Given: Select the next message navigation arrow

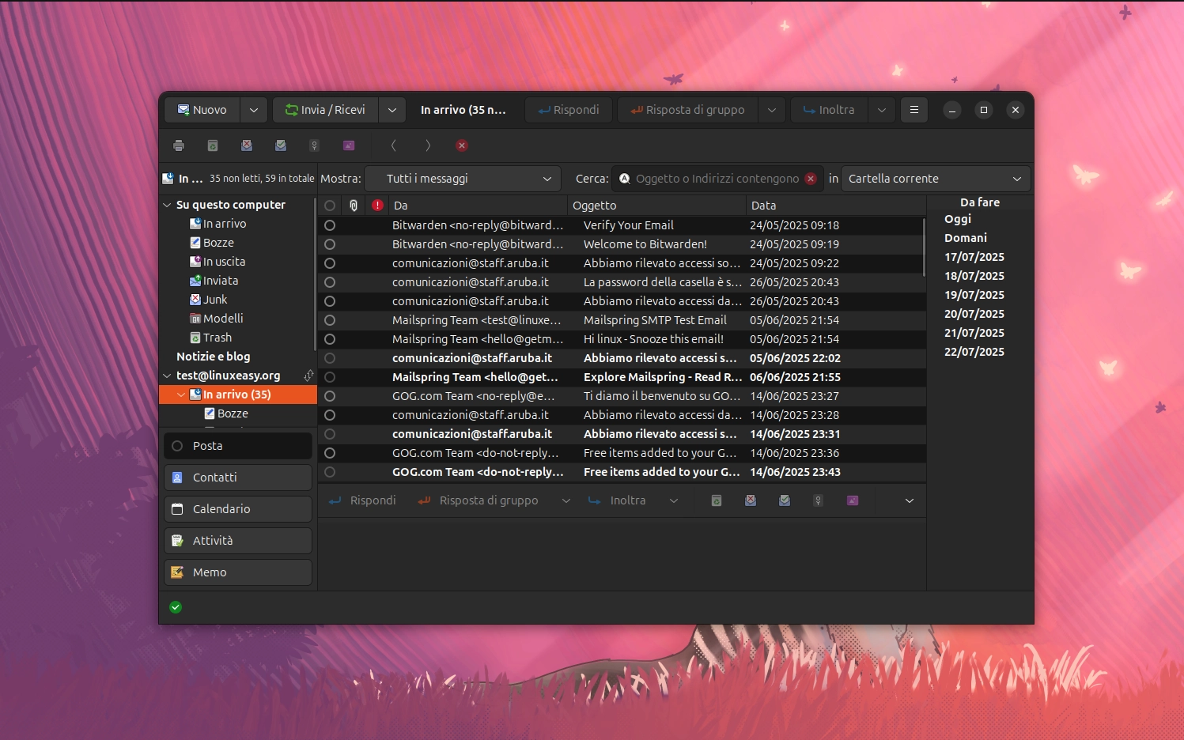Looking at the screenshot, I should pos(427,145).
